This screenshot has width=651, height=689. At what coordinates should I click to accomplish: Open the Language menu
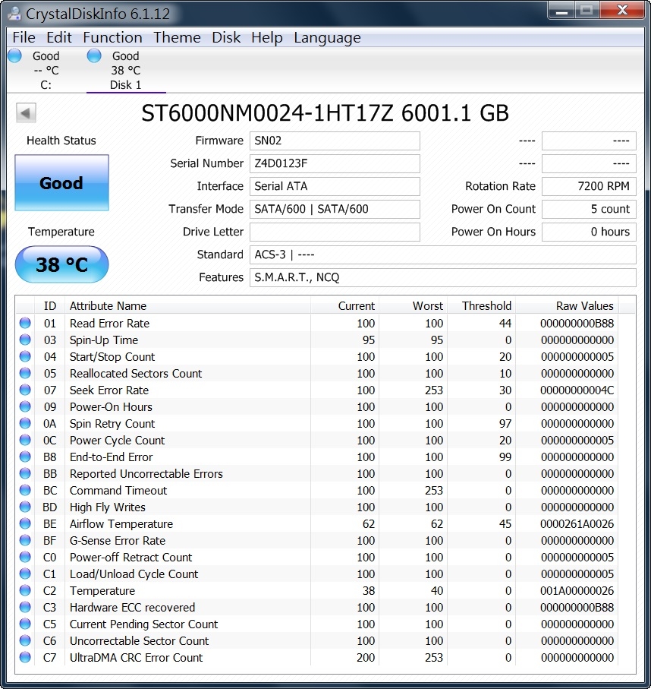(x=327, y=37)
